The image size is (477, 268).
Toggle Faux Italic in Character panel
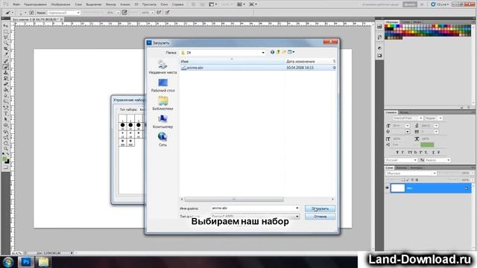402,152
